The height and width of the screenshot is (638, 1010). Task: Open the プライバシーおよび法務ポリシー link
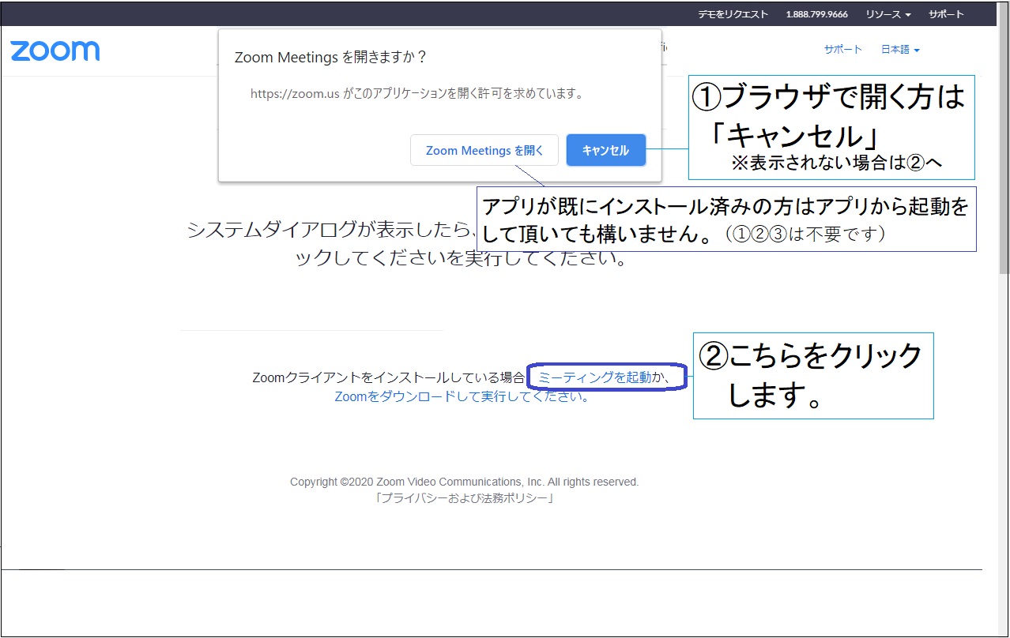point(464,498)
